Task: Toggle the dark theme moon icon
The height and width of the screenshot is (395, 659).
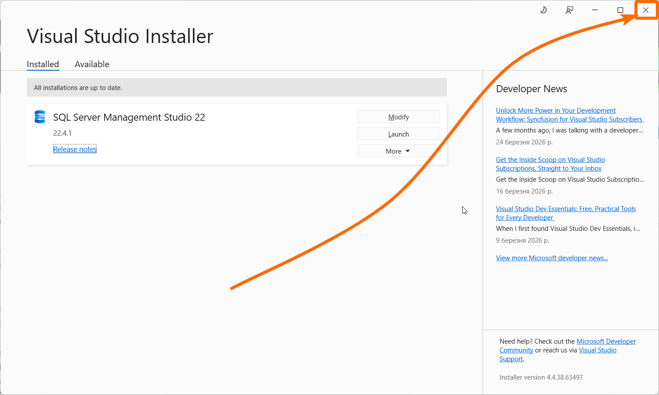Action: click(x=543, y=10)
